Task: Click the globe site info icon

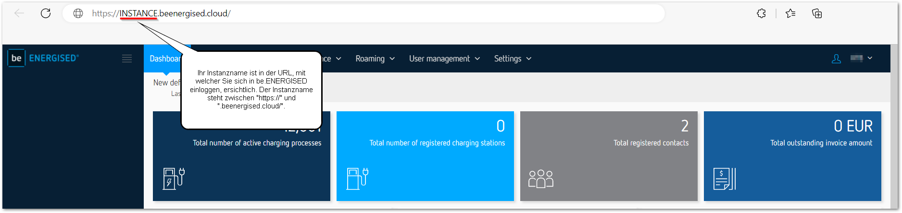Action: (x=78, y=13)
